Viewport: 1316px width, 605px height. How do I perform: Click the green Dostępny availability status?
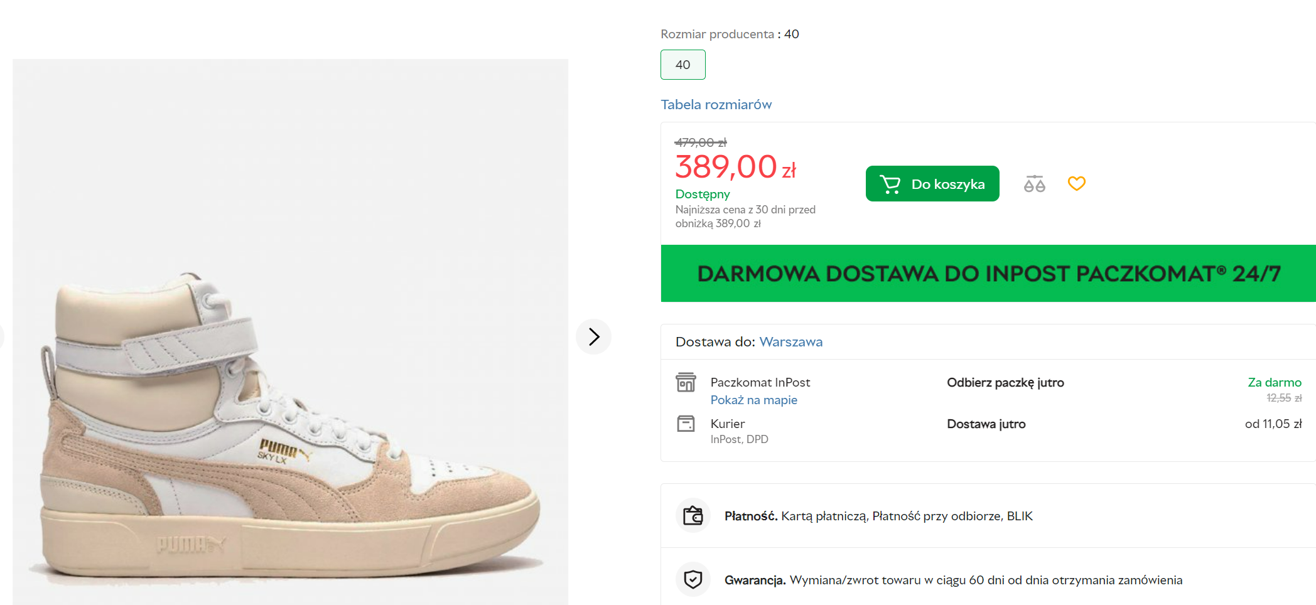(702, 195)
